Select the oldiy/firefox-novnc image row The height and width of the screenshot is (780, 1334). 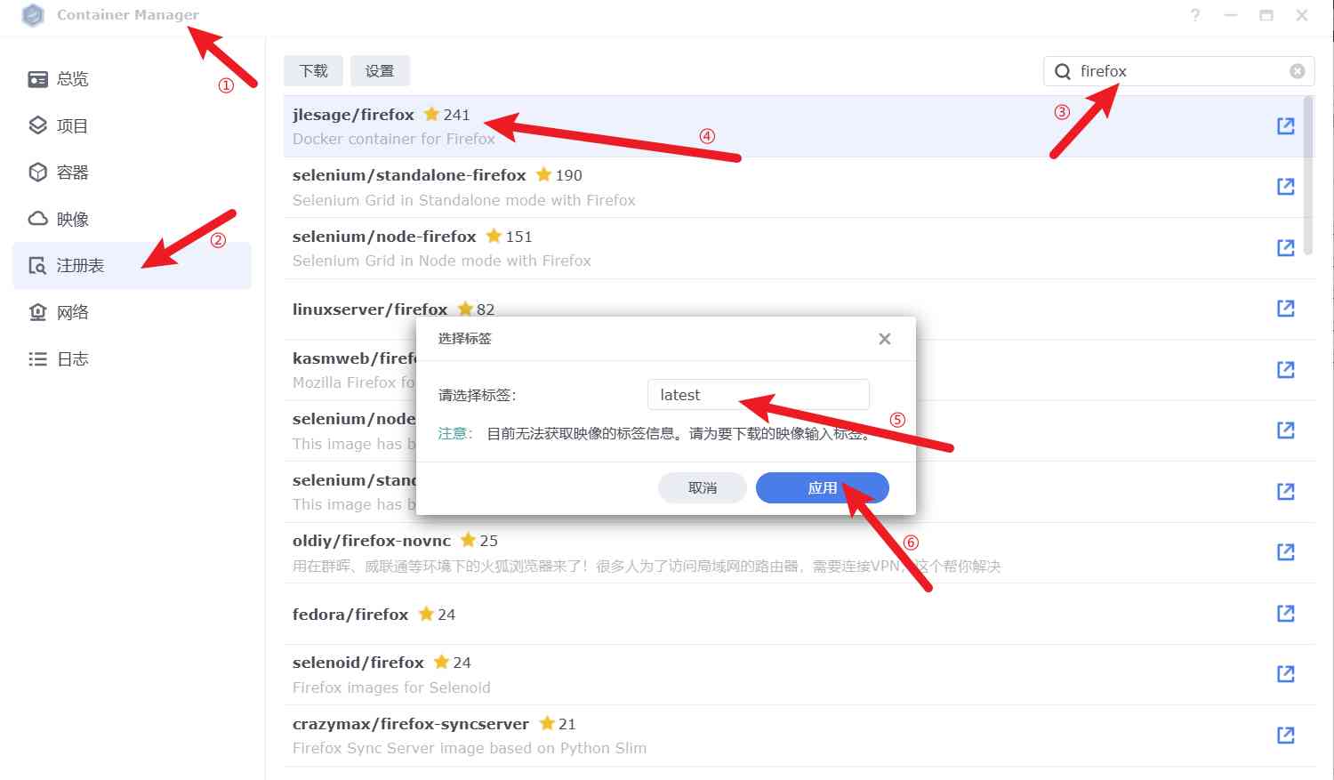pyautogui.click(x=799, y=553)
